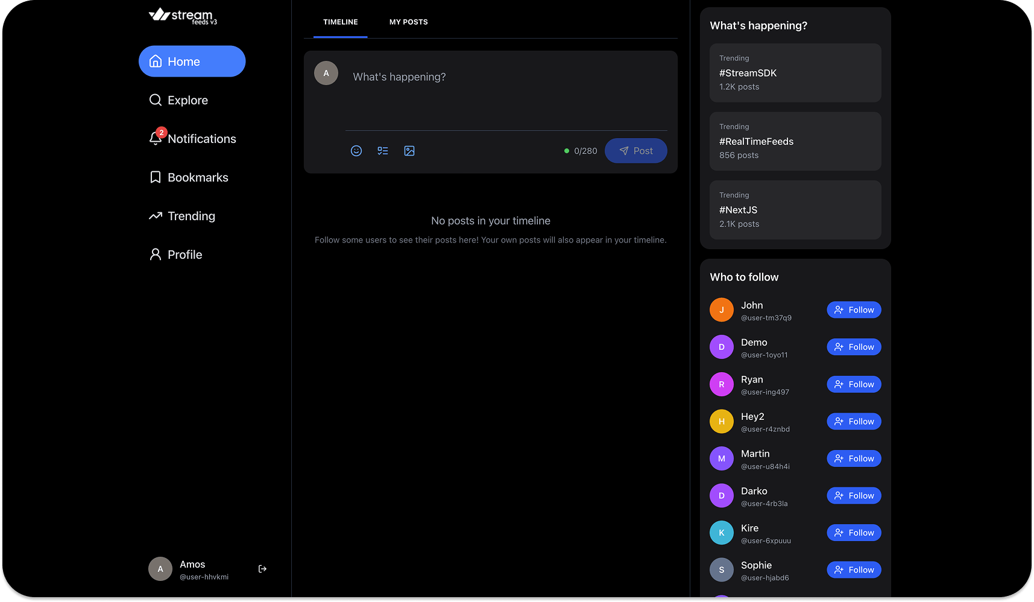Open the #StreamSDK trending card
The height and width of the screenshot is (602, 1034).
795,73
